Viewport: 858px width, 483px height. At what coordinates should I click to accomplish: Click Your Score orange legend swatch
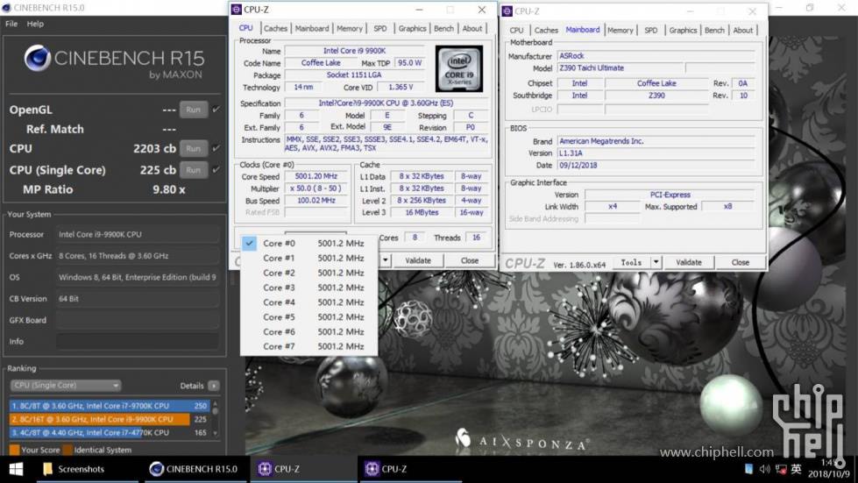tap(15, 451)
